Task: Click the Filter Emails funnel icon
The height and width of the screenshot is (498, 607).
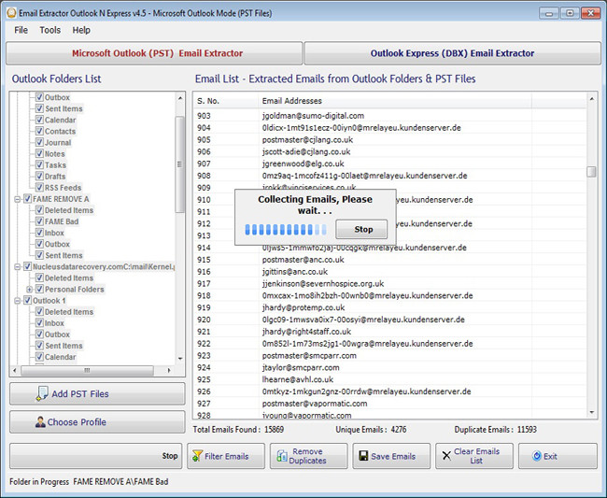Action: point(197,456)
